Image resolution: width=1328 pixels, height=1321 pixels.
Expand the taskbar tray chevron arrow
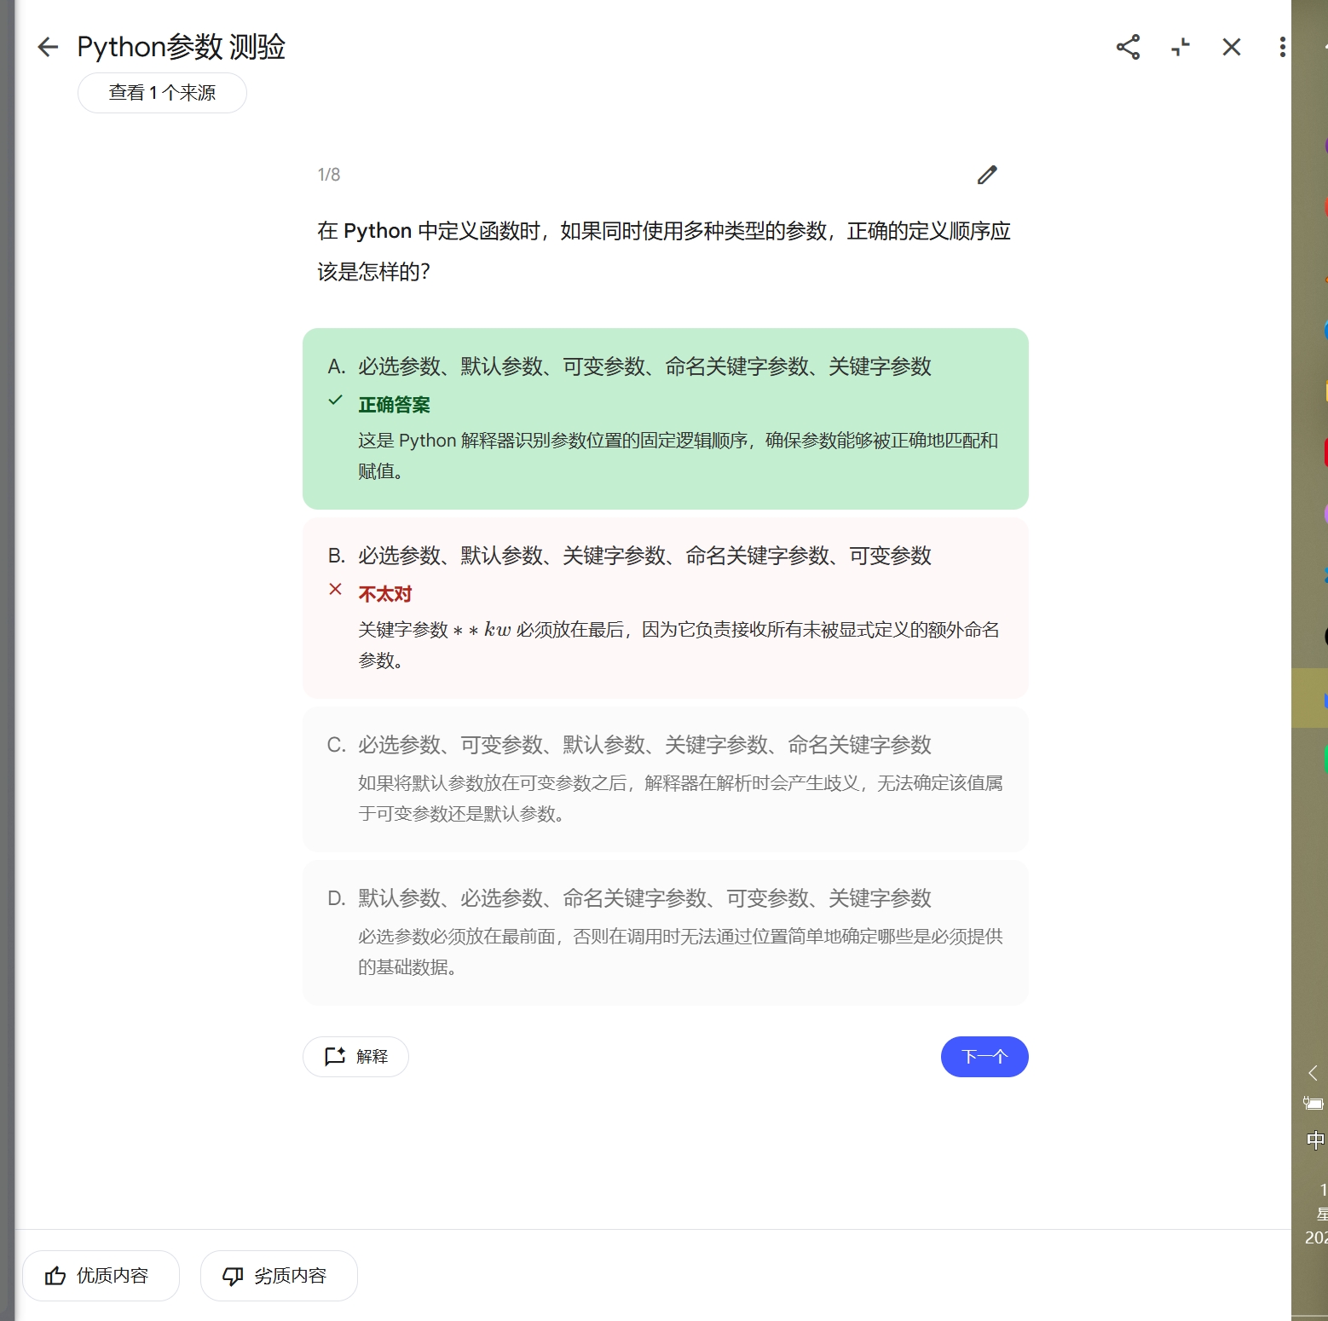click(1314, 1072)
